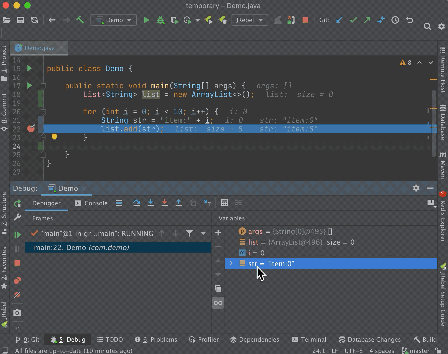Image resolution: width=448 pixels, height=354 pixels.
Task: Remove the breakpoint on line 22
Action: pos(31,129)
